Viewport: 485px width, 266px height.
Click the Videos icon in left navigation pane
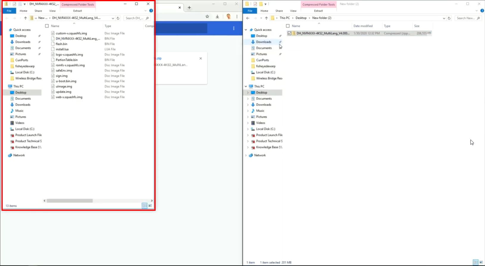[12, 123]
